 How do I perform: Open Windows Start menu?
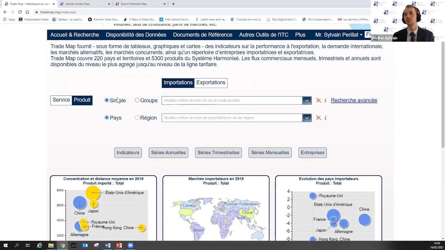tap(5, 245)
